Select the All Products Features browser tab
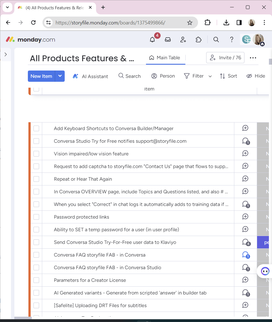Viewport: 272px width, 322px height. 55,8
